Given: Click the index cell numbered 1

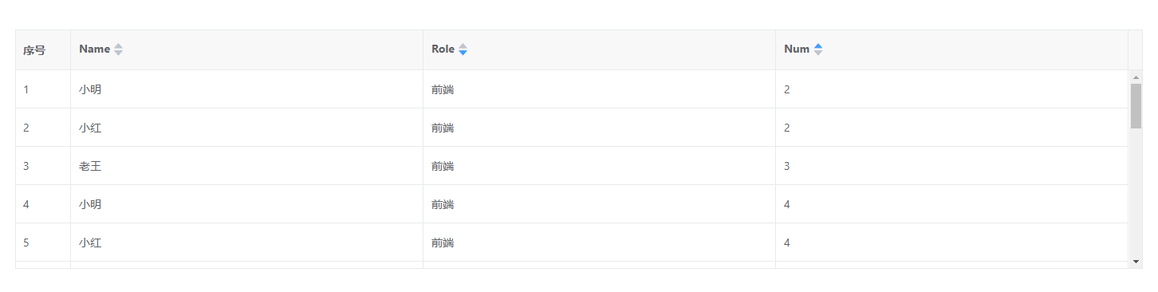Looking at the screenshot, I should click(x=43, y=89).
